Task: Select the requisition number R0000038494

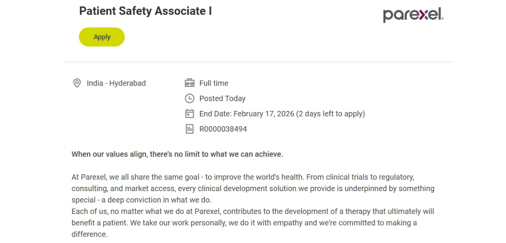Action: click(223, 129)
